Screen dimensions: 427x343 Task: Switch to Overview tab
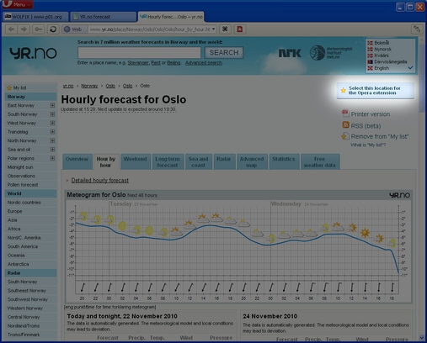tap(77, 161)
